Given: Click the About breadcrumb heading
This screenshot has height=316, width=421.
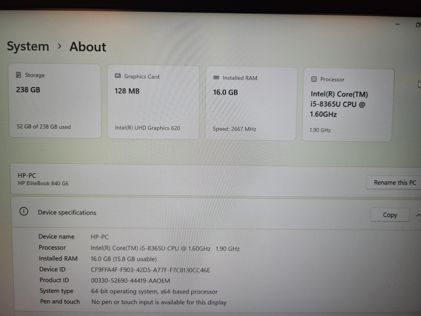Looking at the screenshot, I should pos(88,47).
